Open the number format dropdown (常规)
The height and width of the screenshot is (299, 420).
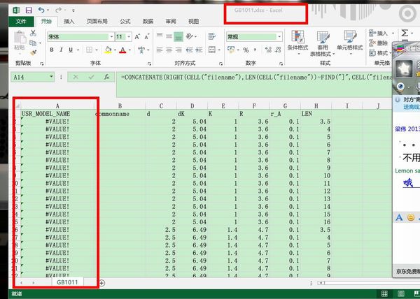point(279,36)
